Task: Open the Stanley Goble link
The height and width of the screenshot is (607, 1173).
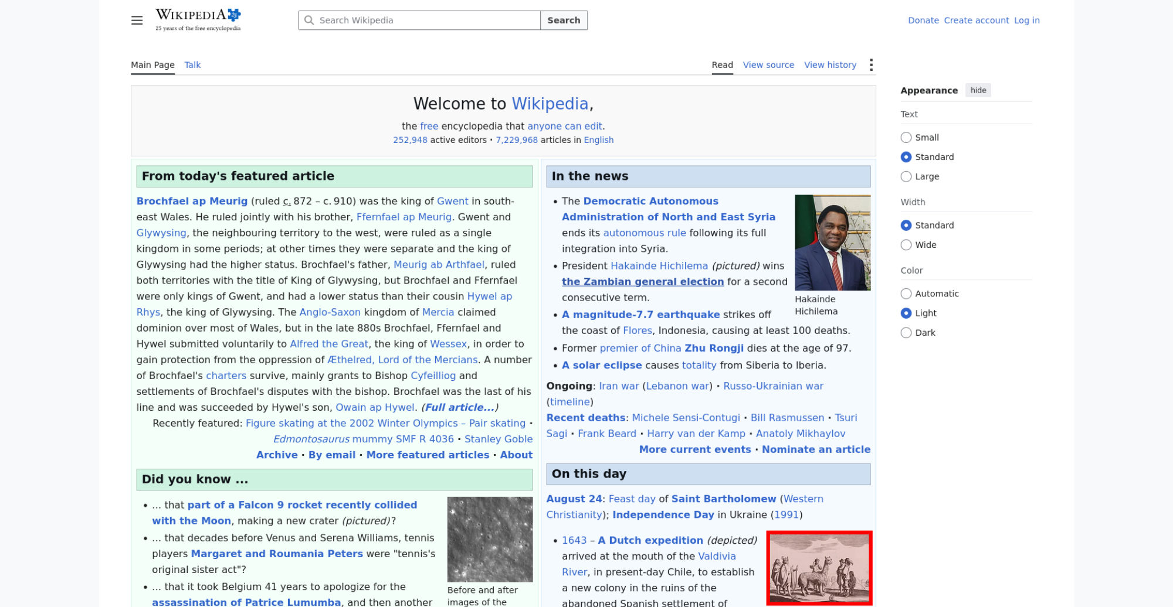Action: click(x=499, y=439)
